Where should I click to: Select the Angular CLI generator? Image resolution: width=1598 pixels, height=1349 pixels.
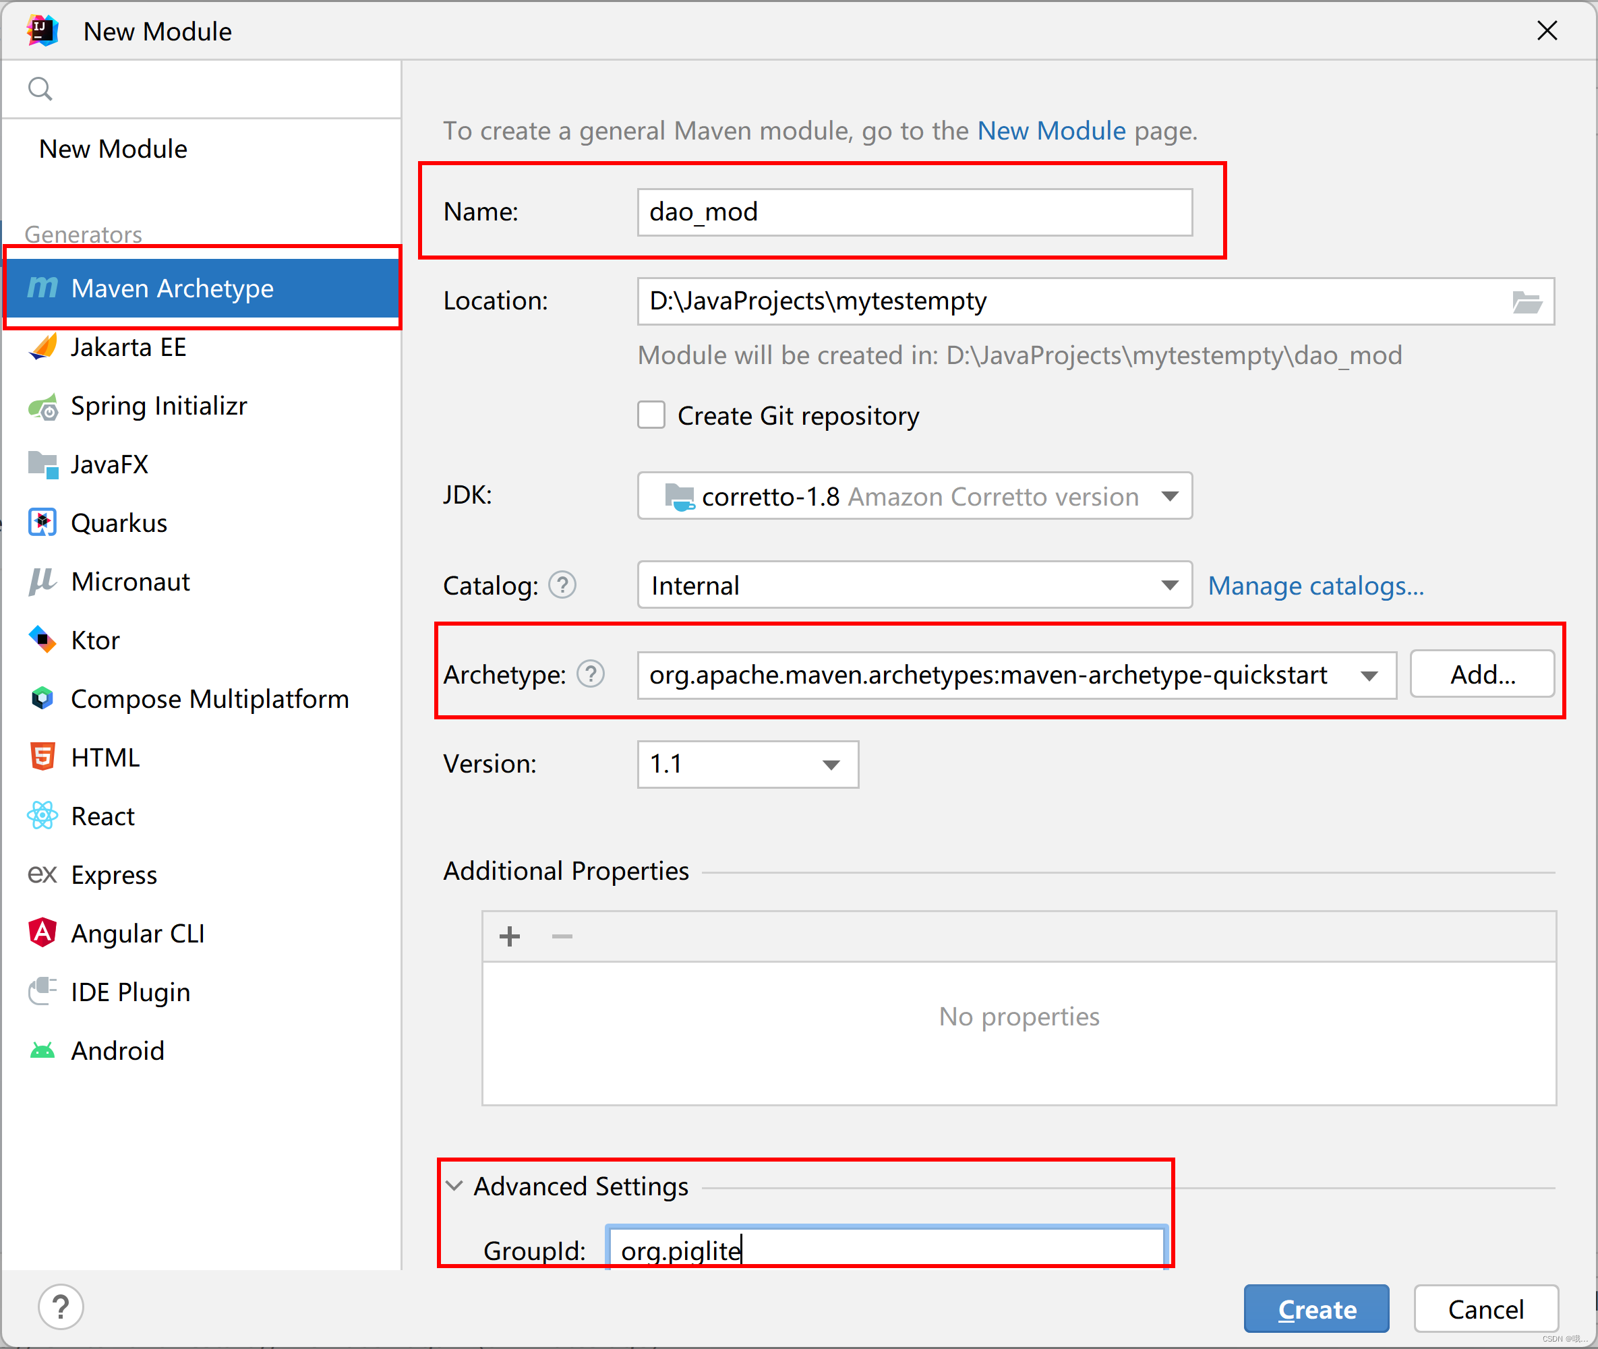(202, 934)
